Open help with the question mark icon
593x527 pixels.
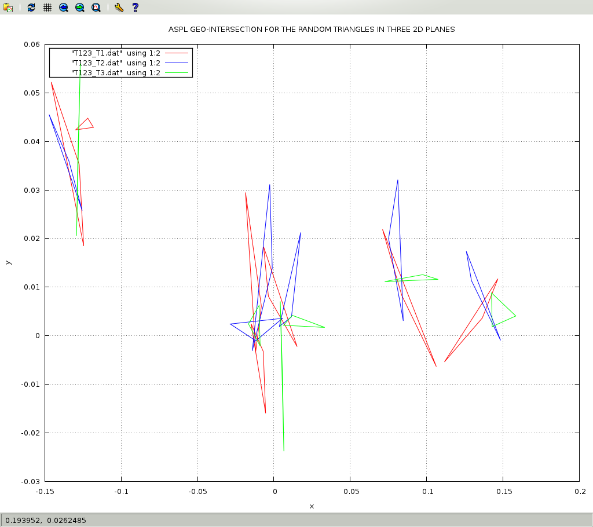pyautogui.click(x=135, y=8)
